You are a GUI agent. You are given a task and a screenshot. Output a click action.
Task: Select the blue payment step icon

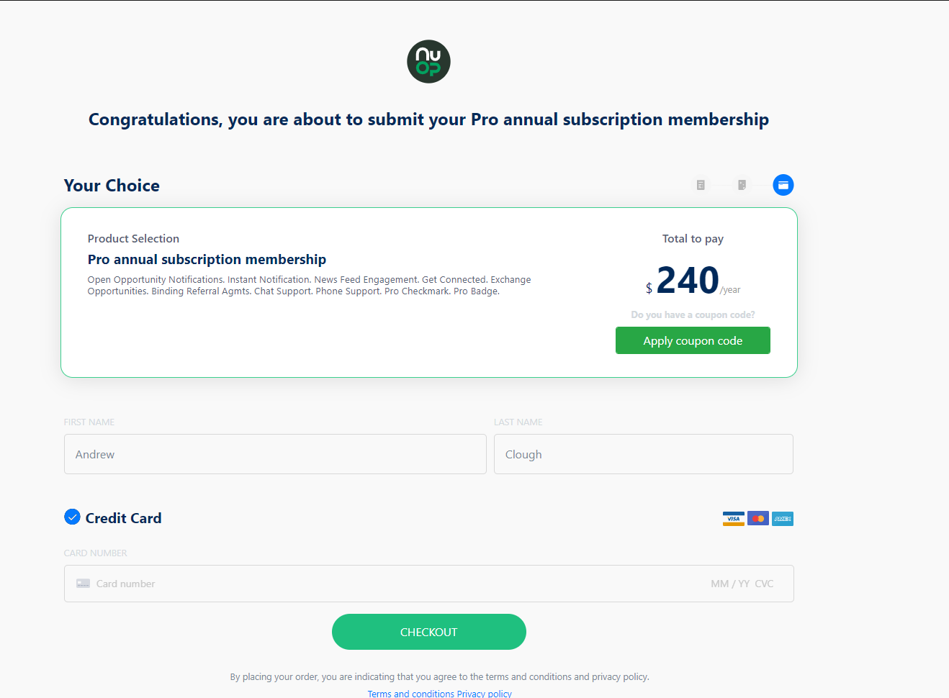(783, 185)
